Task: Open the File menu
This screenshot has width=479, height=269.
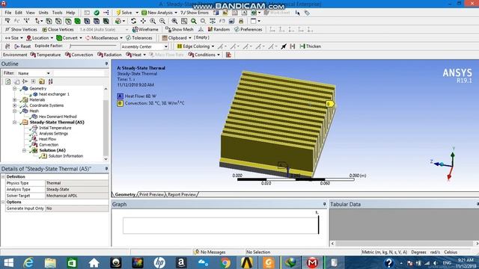Action: pyautogui.click(x=8, y=13)
